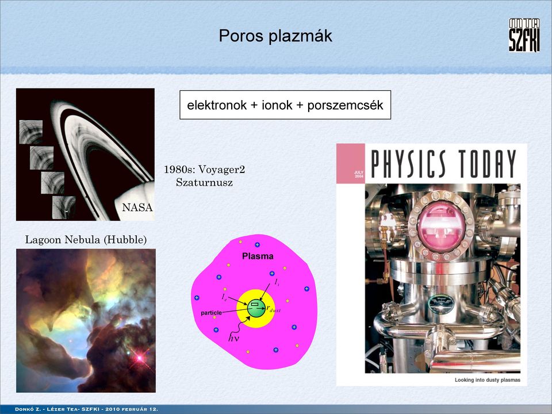The image size is (552, 414).
Task: Click 'Looking into dusty plasmas' caption
Action: tap(487, 380)
